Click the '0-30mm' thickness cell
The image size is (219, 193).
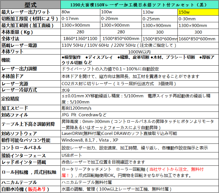pyautogui.click(x=198, y=19)
